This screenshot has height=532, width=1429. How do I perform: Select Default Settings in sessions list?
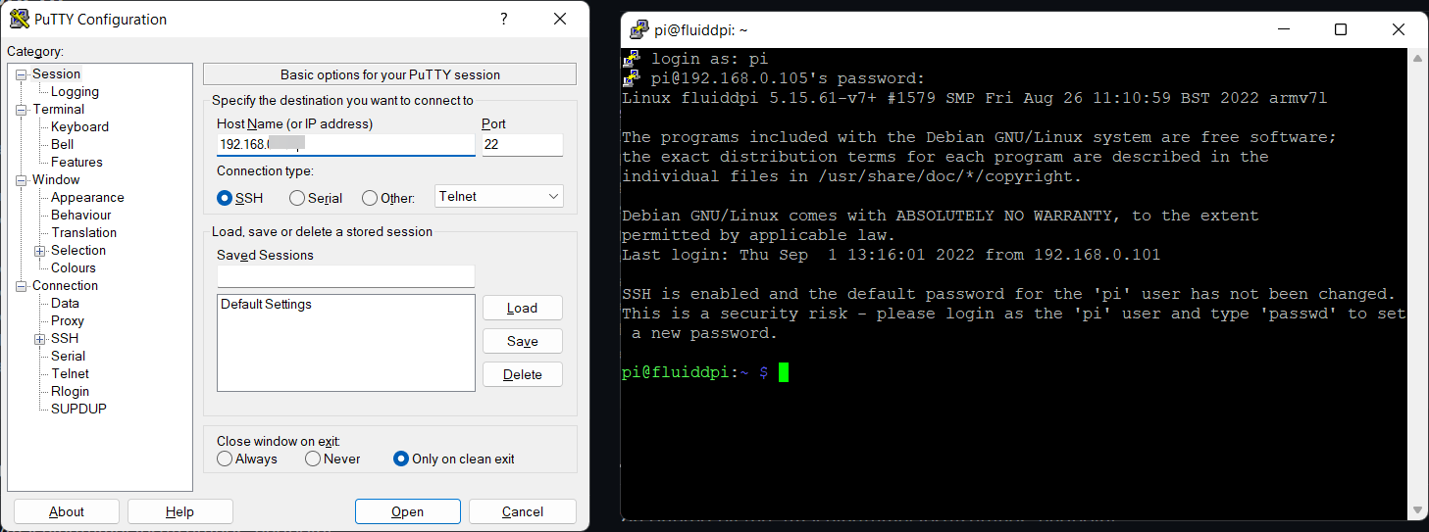pyautogui.click(x=266, y=305)
